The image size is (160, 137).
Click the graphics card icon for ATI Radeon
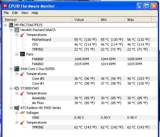pyautogui.click(x=17, y=108)
